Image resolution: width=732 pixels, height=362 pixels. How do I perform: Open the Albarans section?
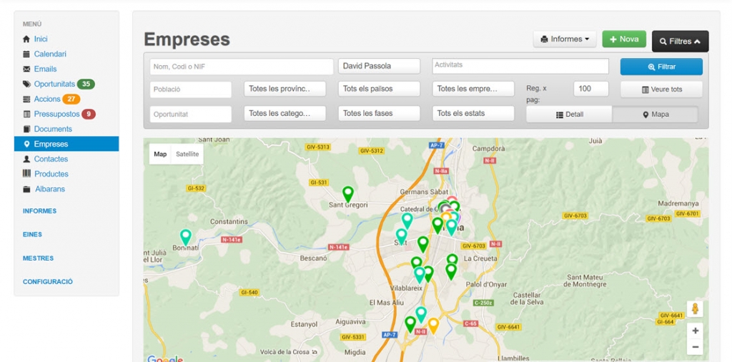(50, 189)
